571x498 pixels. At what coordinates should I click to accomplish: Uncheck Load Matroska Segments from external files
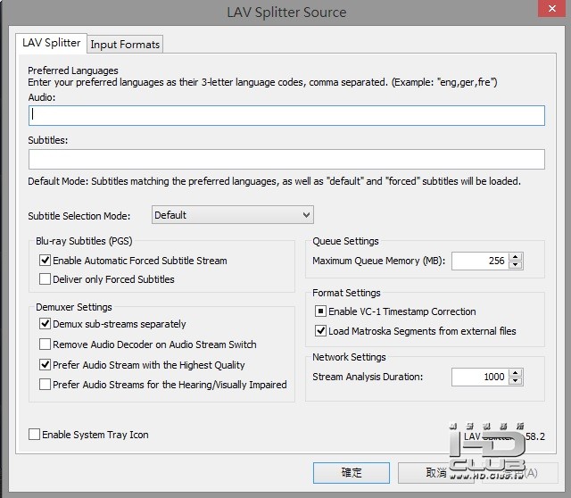321,331
